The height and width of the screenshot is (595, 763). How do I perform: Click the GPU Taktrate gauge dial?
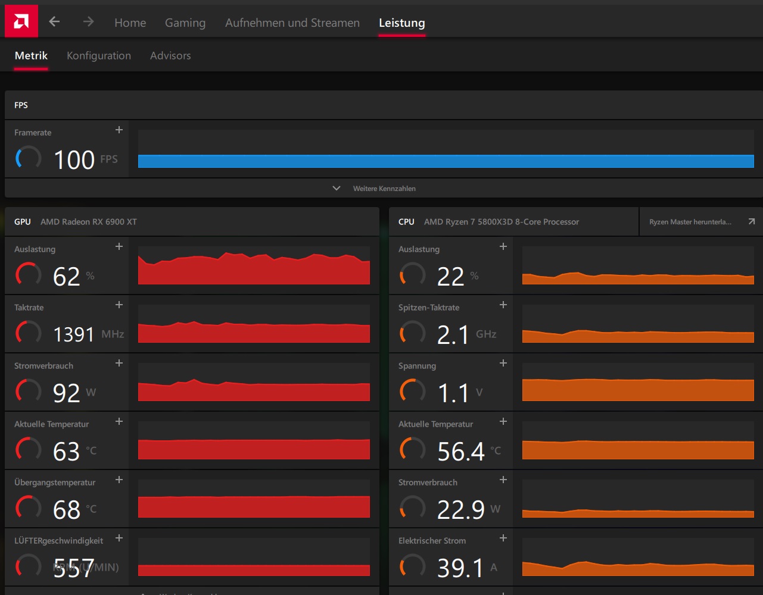click(x=28, y=333)
